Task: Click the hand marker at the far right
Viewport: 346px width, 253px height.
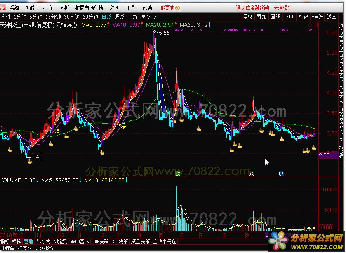Action: [314, 148]
